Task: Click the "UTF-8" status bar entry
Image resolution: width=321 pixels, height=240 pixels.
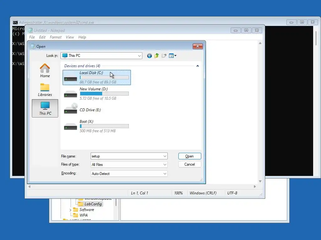Action: (x=232, y=193)
